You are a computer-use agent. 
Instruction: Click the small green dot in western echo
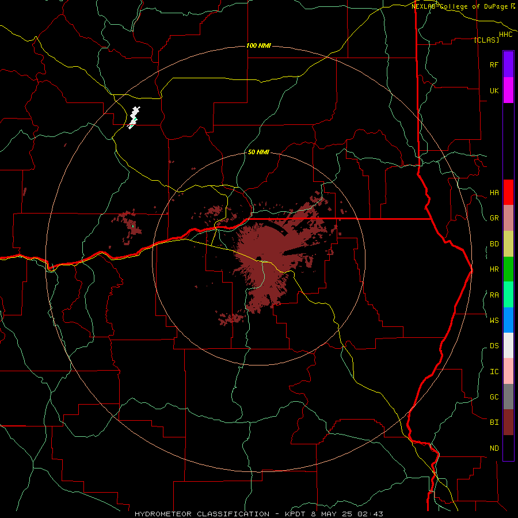pos(133,227)
